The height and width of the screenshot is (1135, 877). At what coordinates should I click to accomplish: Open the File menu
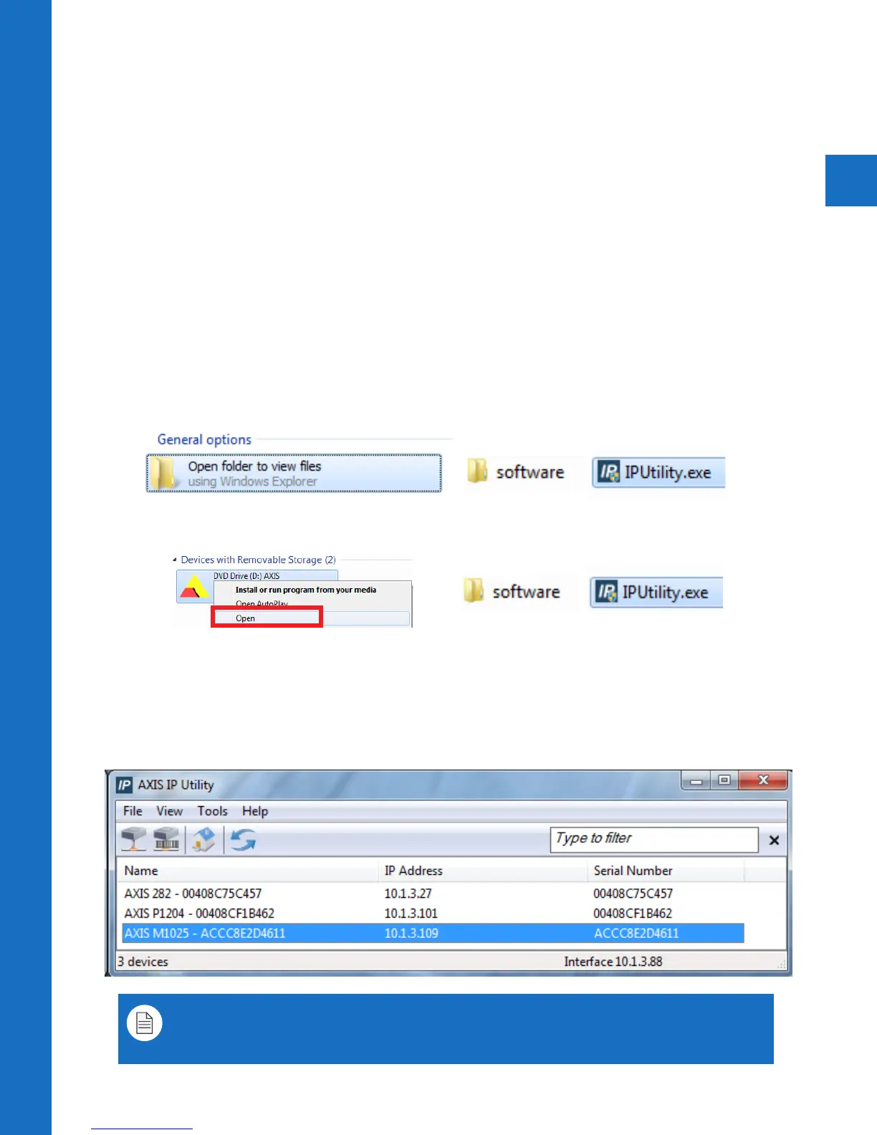(133, 811)
